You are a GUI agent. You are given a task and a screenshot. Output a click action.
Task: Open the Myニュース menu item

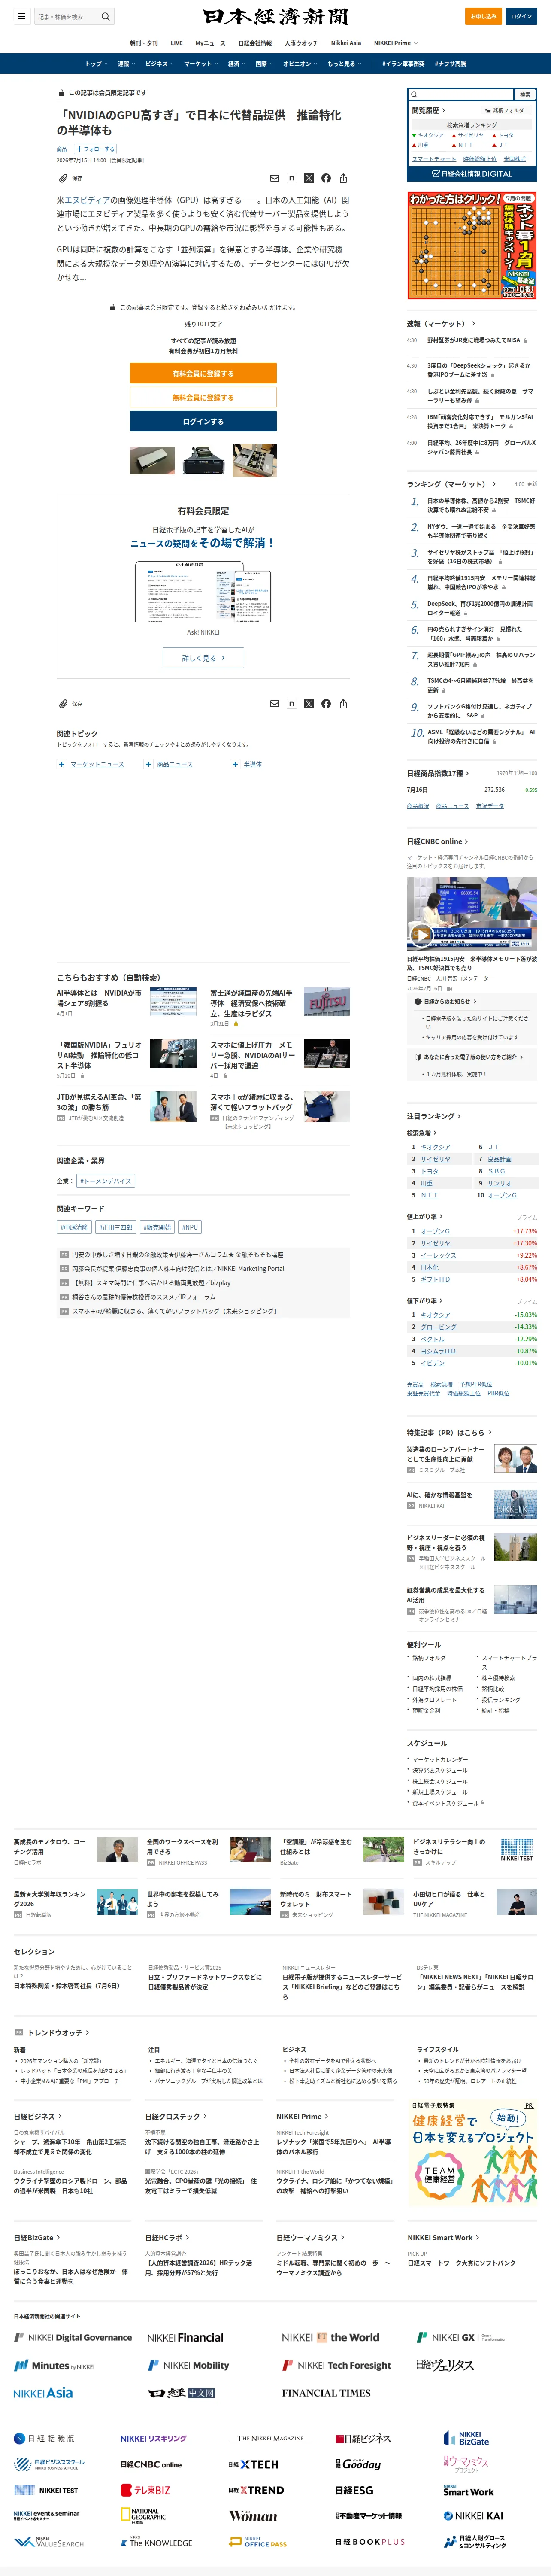tap(210, 43)
